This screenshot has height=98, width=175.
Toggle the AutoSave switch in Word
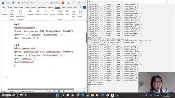pos(14,3)
